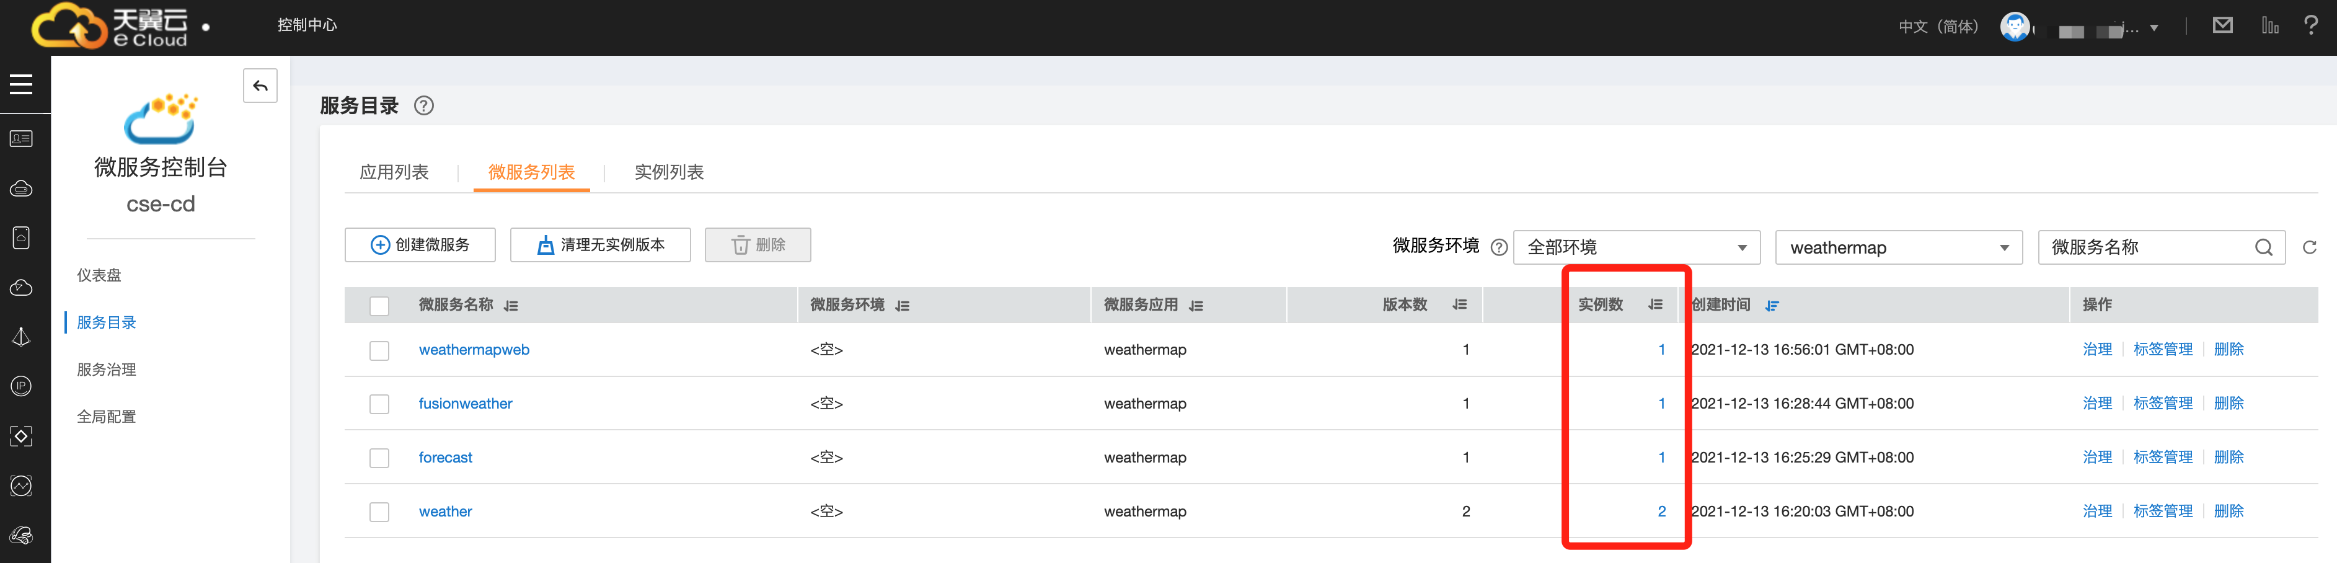The height and width of the screenshot is (563, 2337).
Task: Expand the user account dropdown arrow
Action: click(x=2154, y=28)
